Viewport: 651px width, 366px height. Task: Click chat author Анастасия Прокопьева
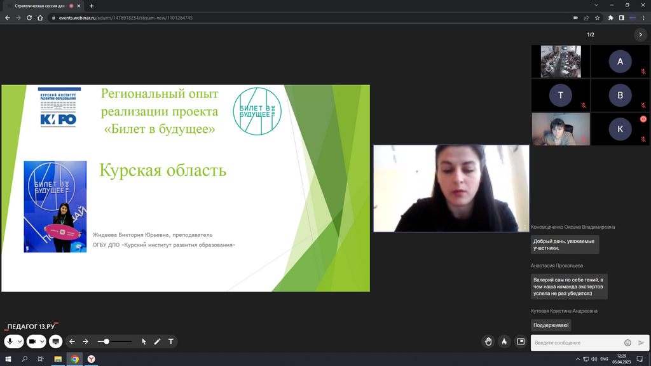[x=557, y=266]
